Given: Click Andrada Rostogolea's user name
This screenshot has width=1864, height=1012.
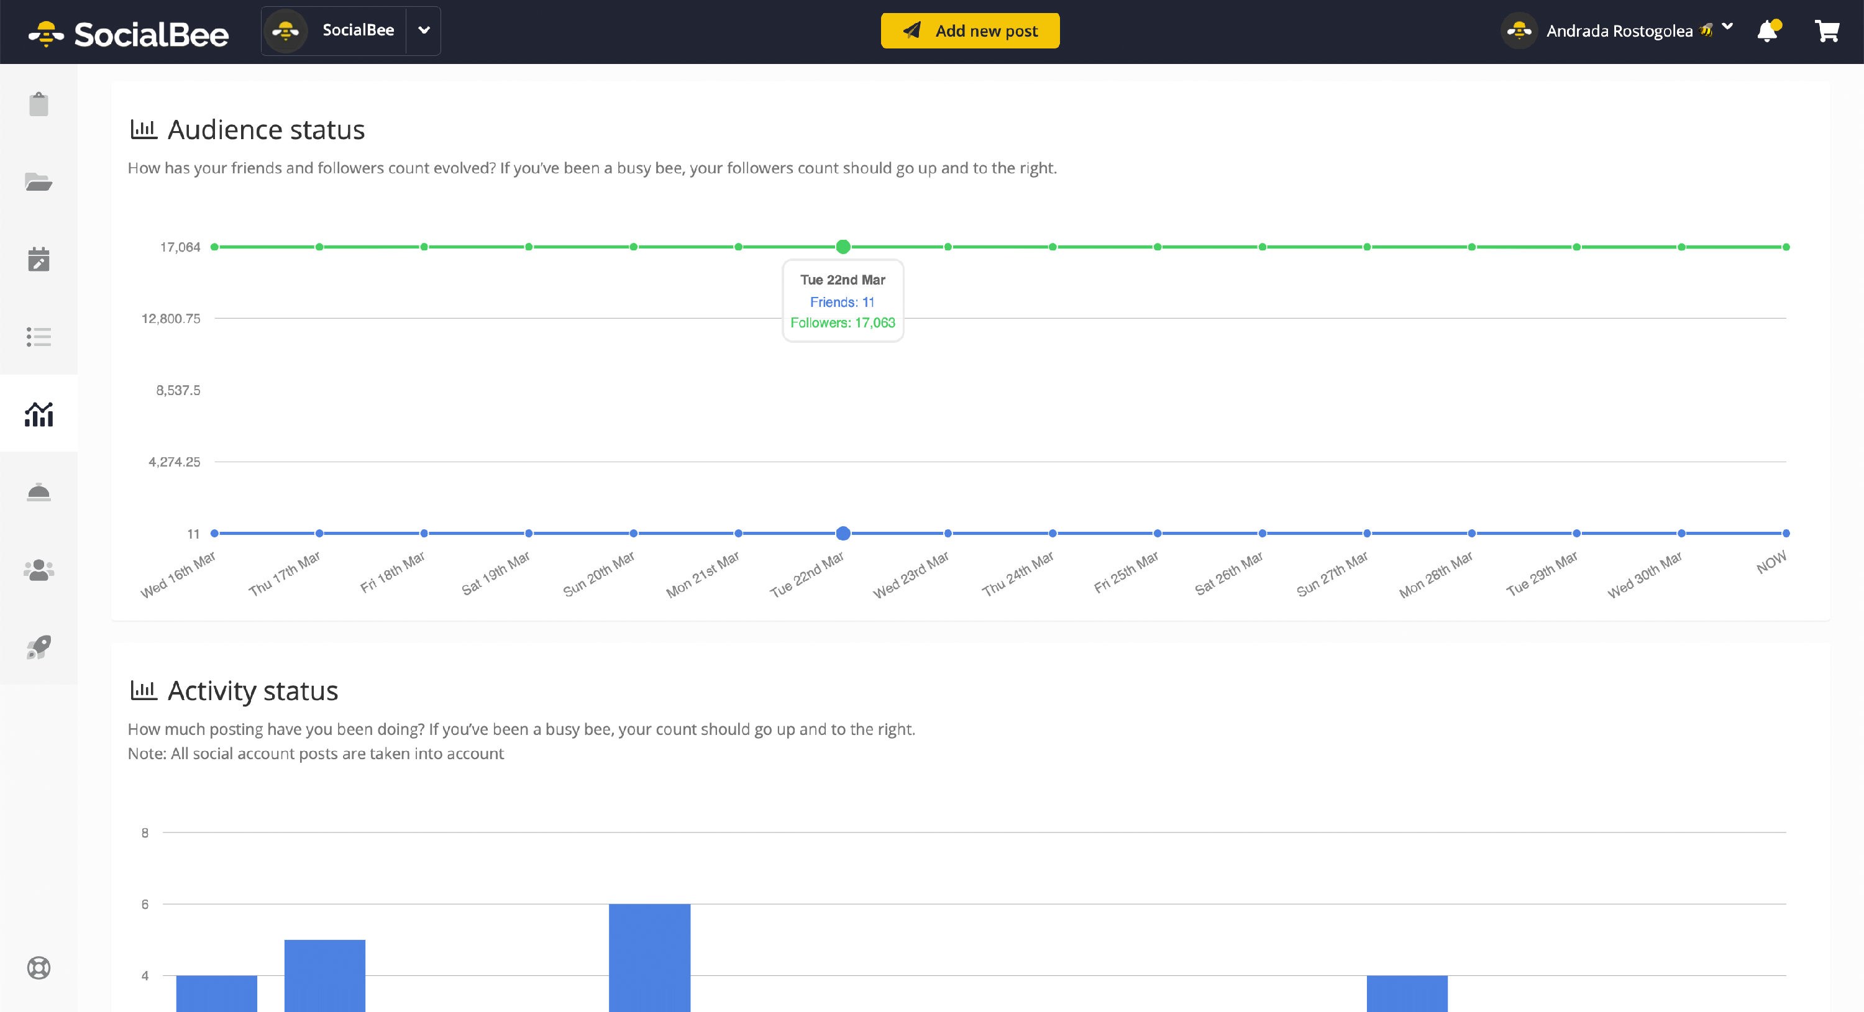Looking at the screenshot, I should click(1619, 31).
